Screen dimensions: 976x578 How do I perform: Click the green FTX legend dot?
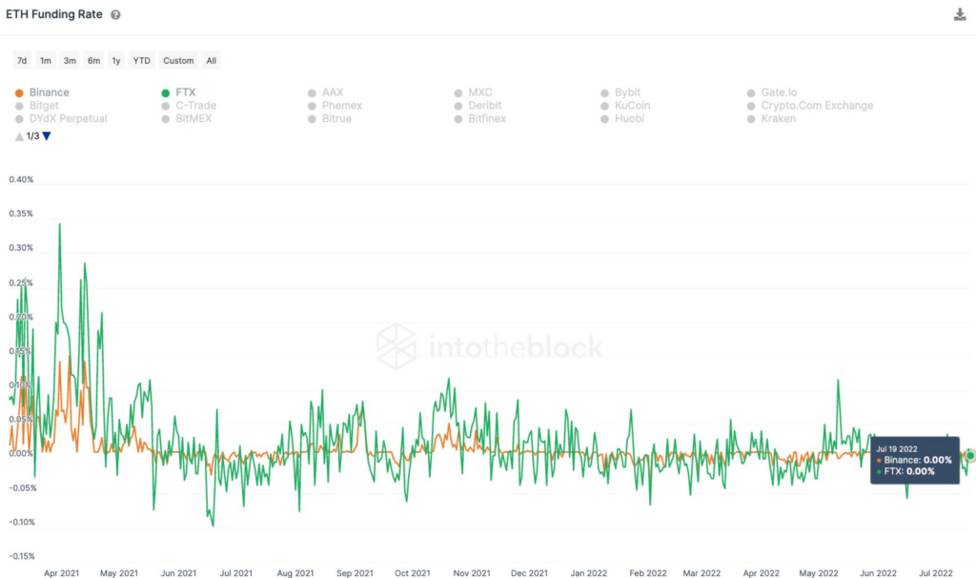click(166, 93)
